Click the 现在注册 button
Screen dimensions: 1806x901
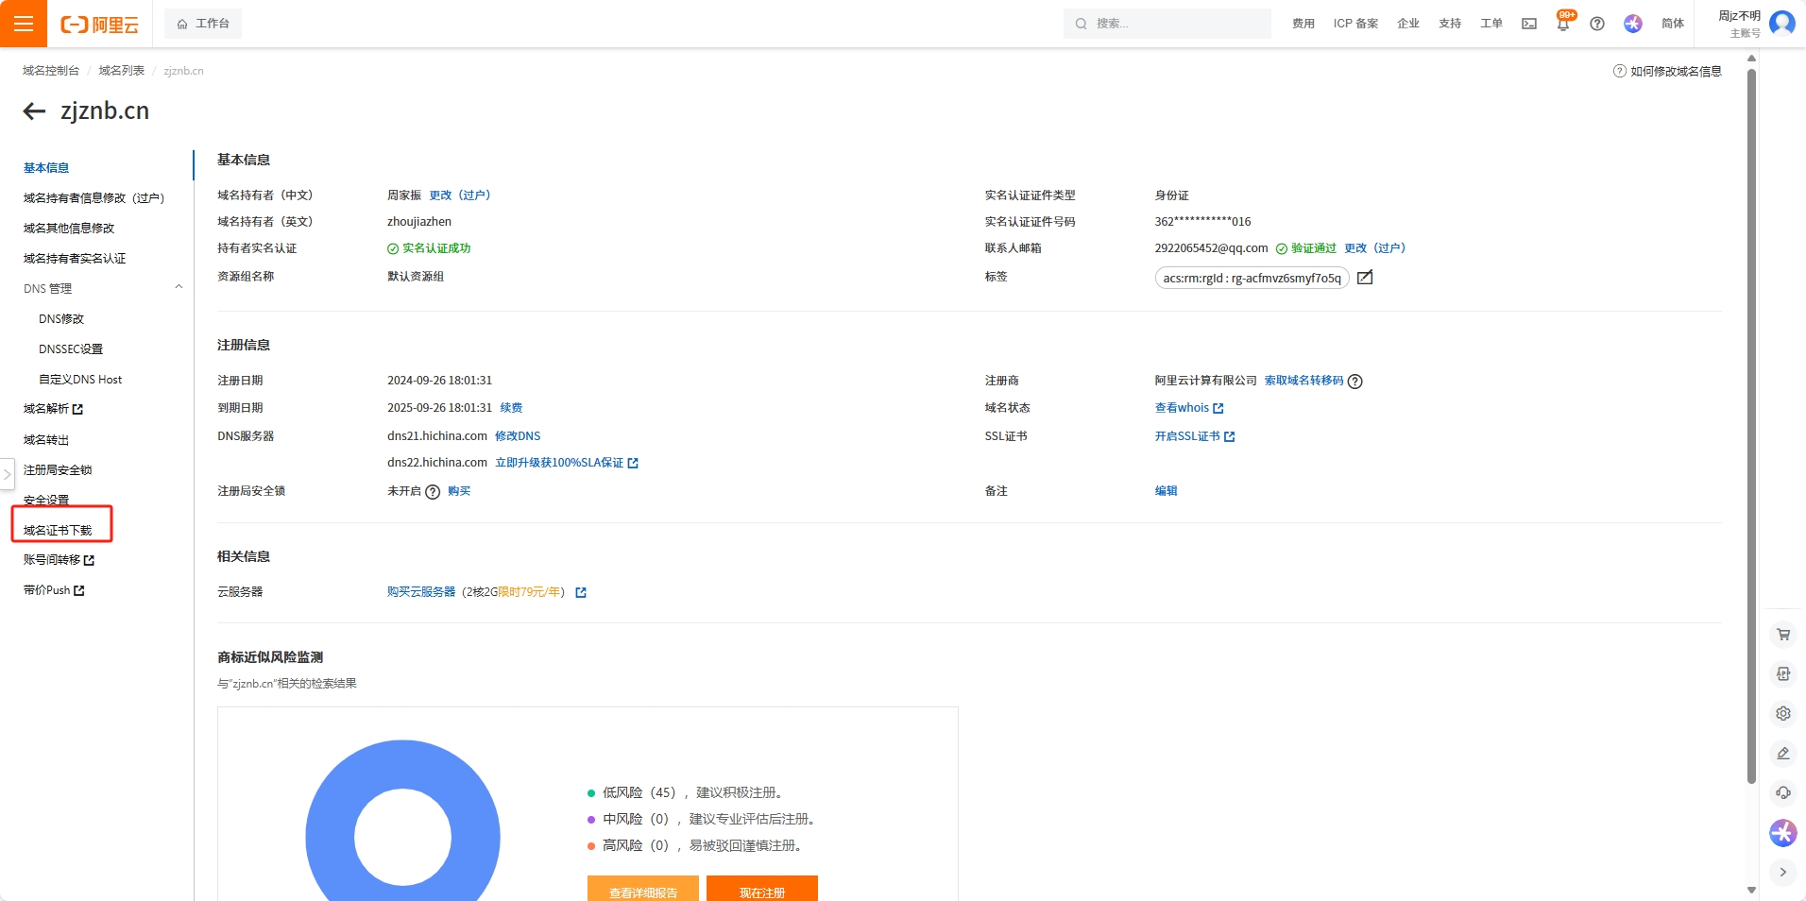click(761, 890)
